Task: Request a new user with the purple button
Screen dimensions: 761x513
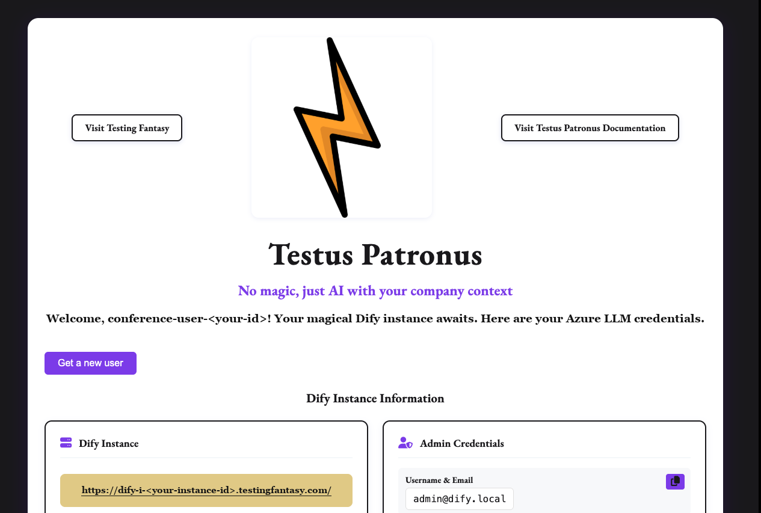Action: (90, 363)
